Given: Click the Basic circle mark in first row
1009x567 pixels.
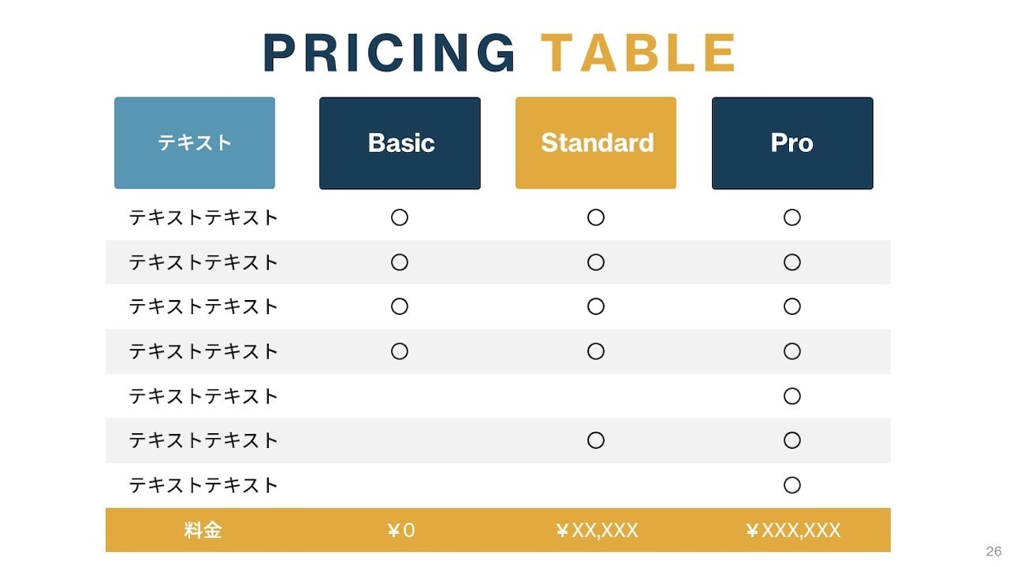Looking at the screenshot, I should [x=399, y=217].
